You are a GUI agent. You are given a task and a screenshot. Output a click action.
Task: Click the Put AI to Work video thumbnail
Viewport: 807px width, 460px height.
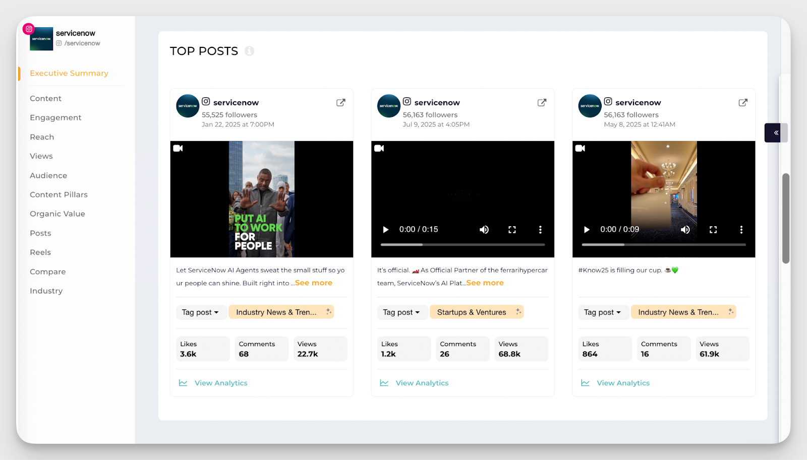click(x=261, y=199)
